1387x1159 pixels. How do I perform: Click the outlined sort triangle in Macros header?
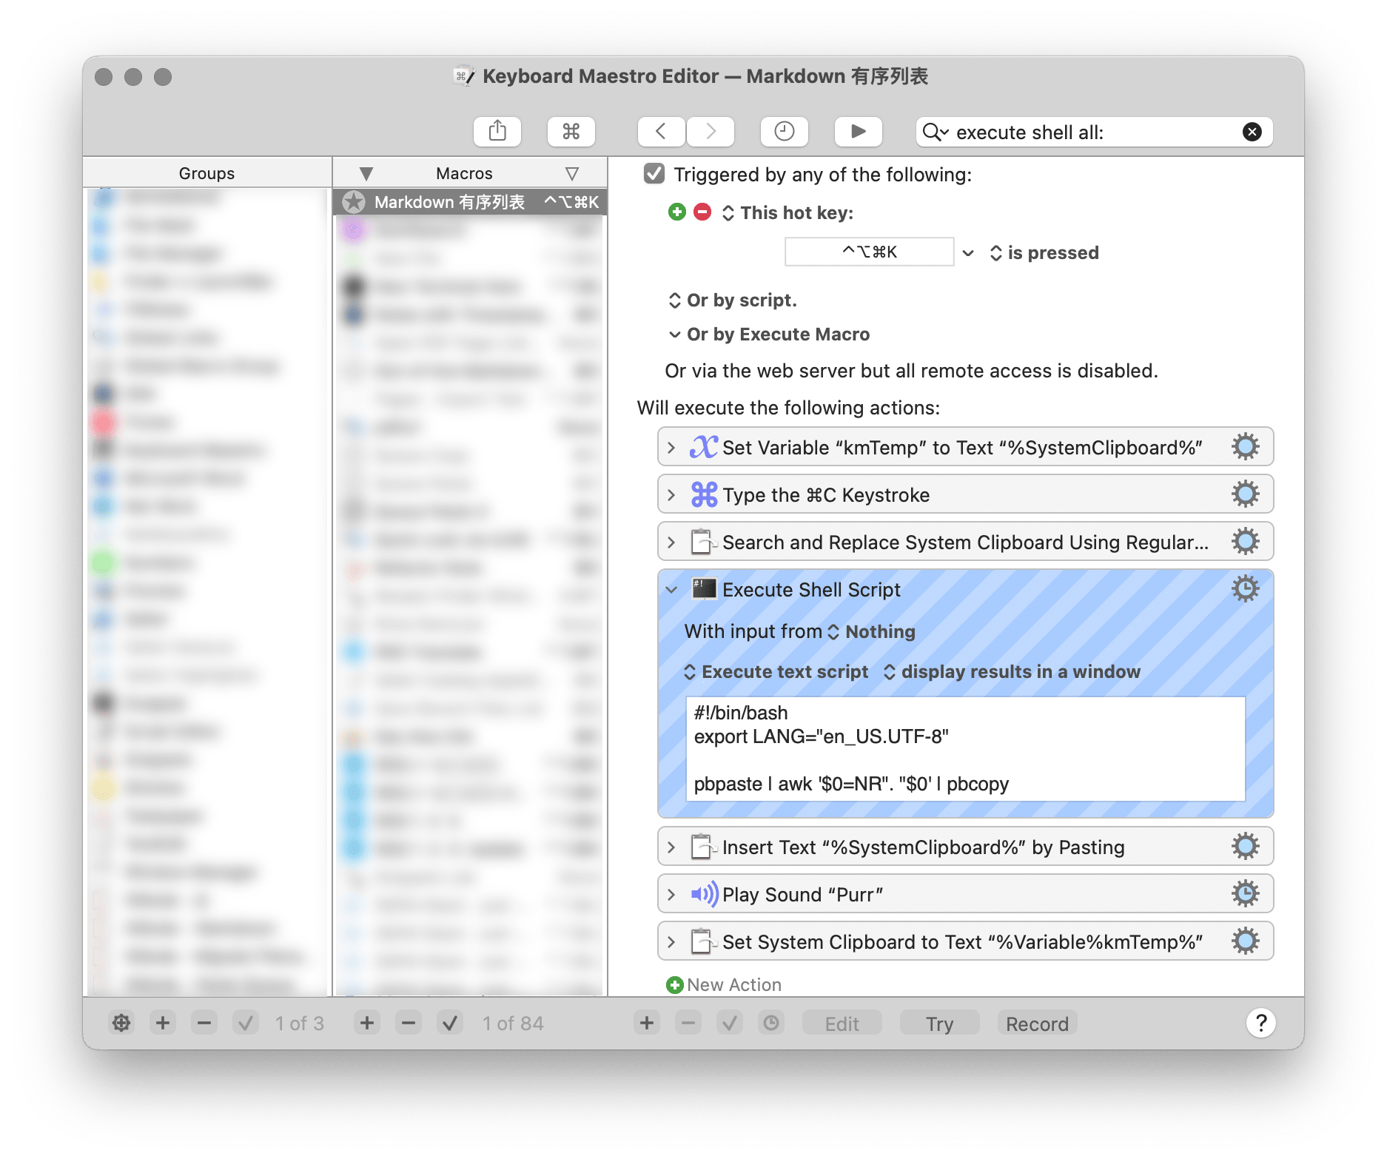pos(571,174)
